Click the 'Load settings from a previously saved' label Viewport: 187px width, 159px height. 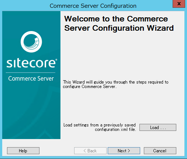click(x=100, y=125)
